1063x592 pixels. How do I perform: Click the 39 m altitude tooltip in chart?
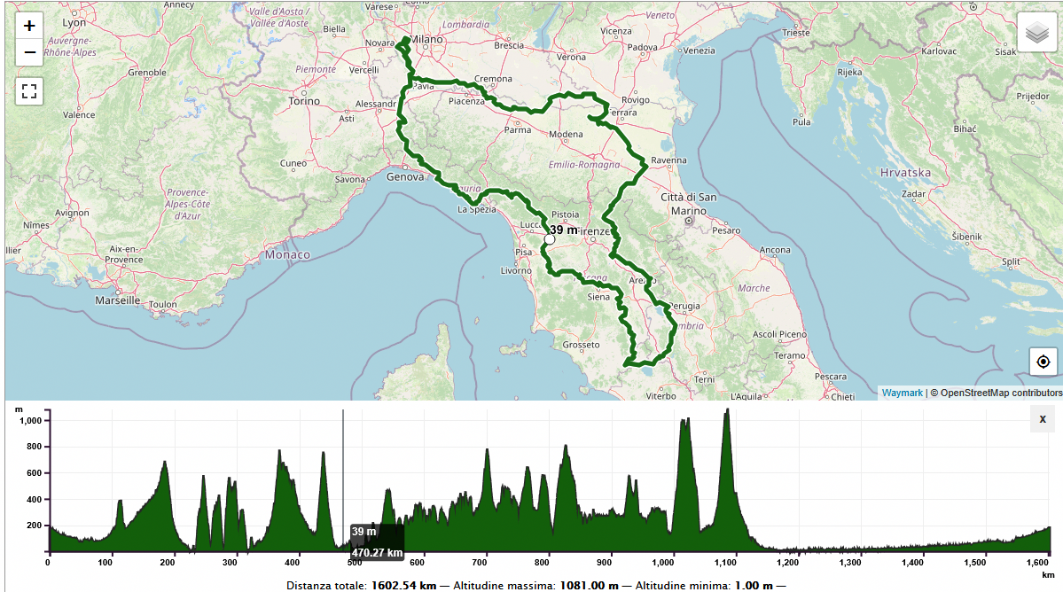click(364, 532)
